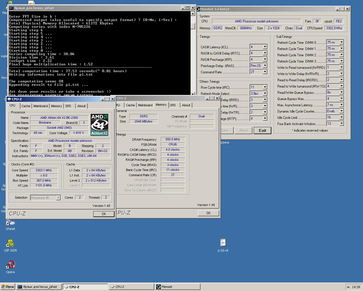Image resolution: width=363 pixels, height=291 pixels.
Task: Switch to About tab in front CPU-Z
Action: (x=81, y=106)
